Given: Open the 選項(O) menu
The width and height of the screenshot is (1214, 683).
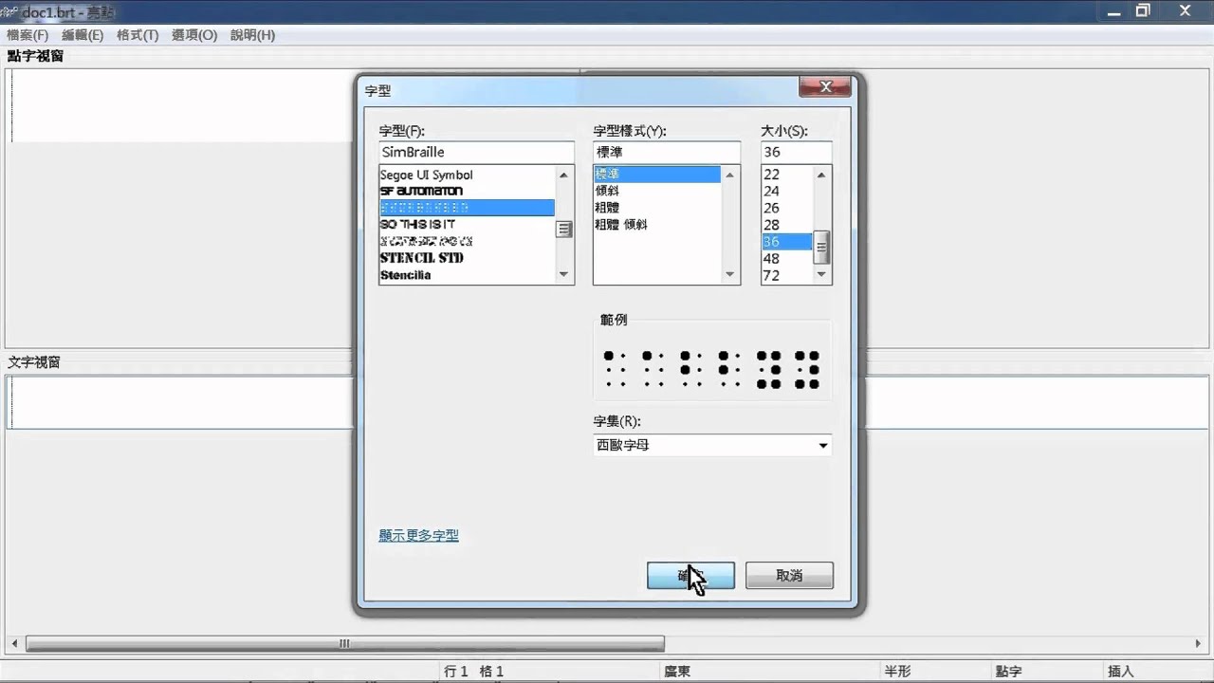Looking at the screenshot, I should click(x=194, y=35).
